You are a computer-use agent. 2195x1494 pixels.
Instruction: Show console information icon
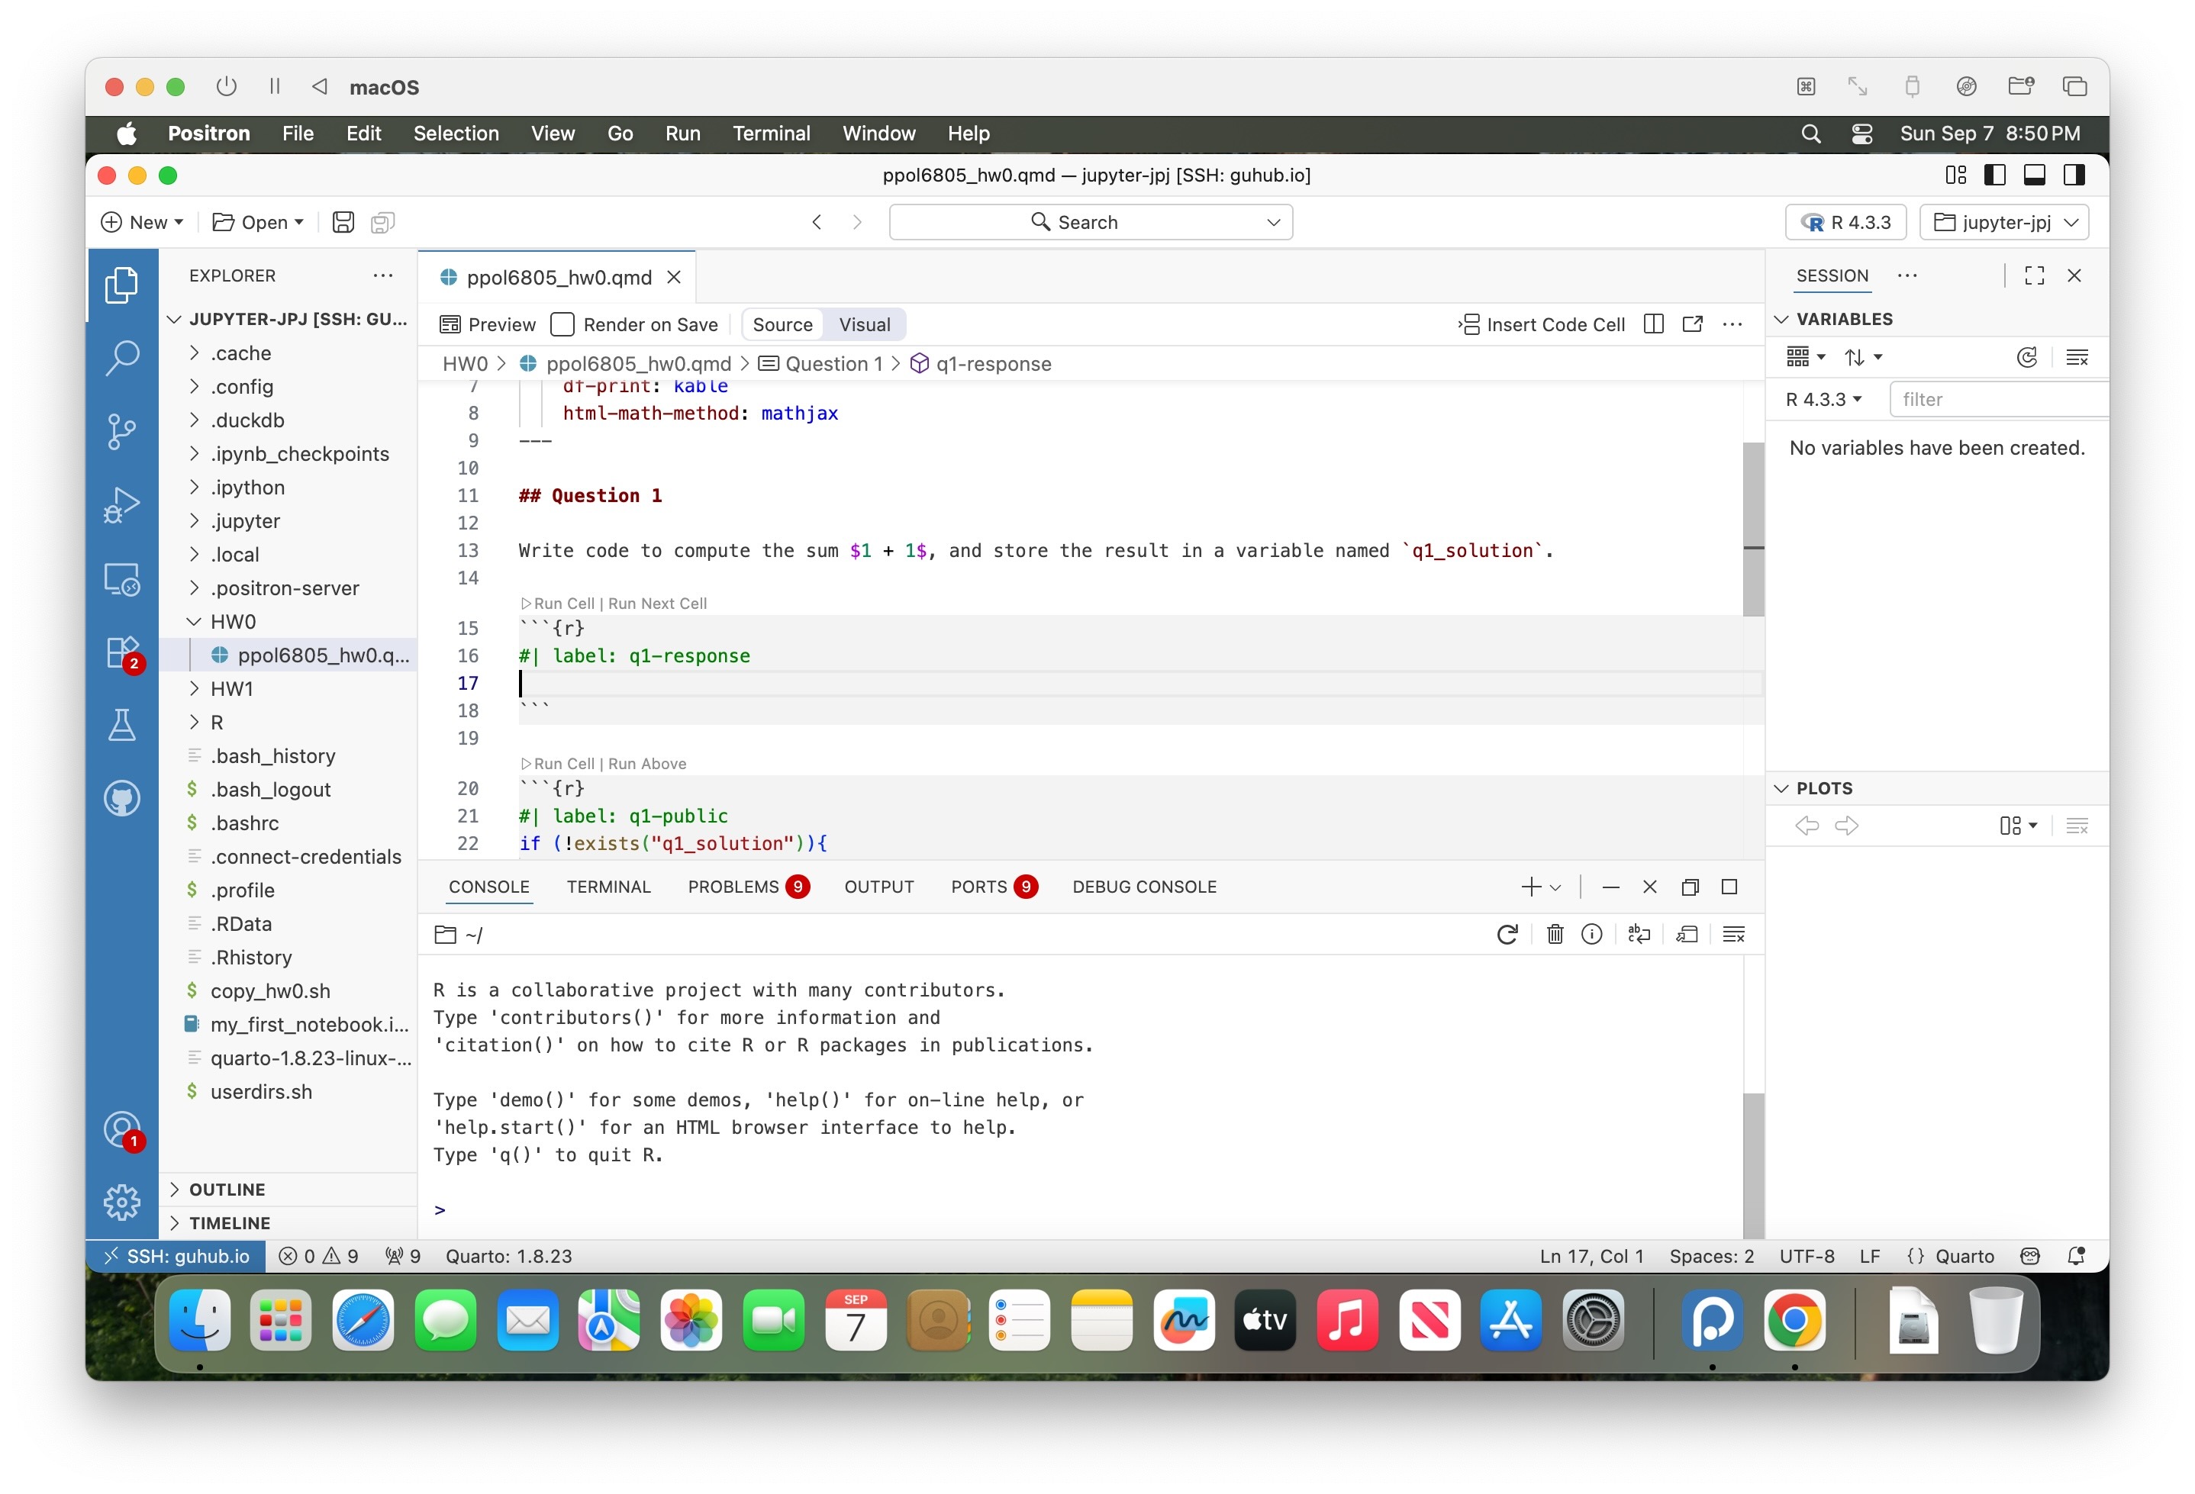pyautogui.click(x=1591, y=934)
